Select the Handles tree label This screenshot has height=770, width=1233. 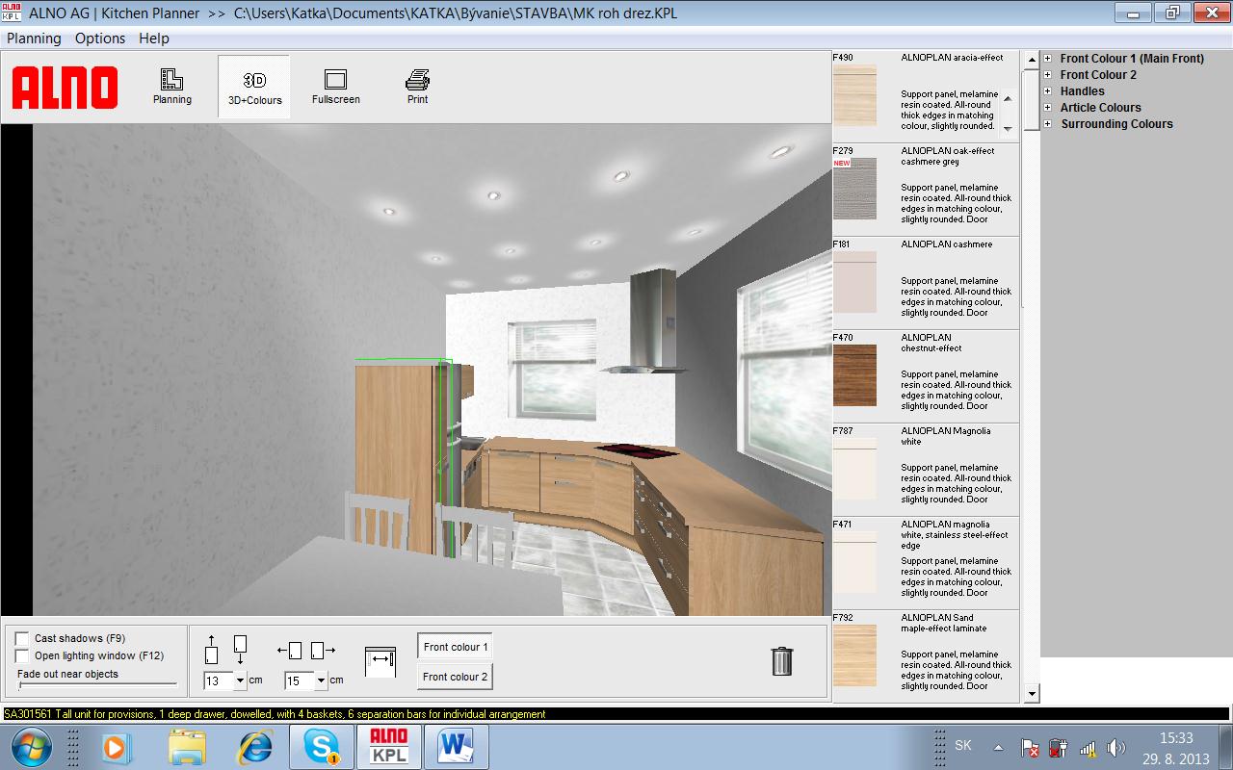1083,91
